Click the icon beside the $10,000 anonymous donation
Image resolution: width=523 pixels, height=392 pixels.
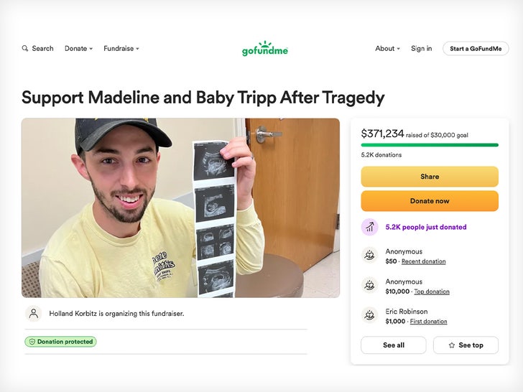pyautogui.click(x=369, y=286)
